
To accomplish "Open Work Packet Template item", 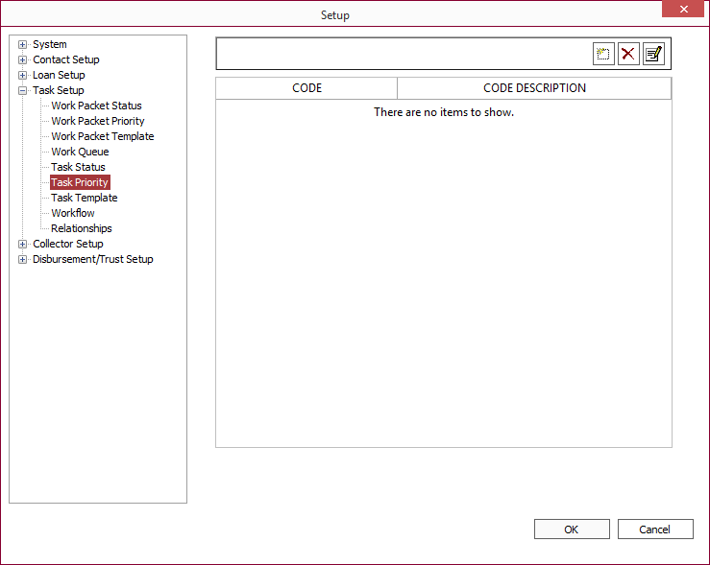I will pyautogui.click(x=103, y=136).
